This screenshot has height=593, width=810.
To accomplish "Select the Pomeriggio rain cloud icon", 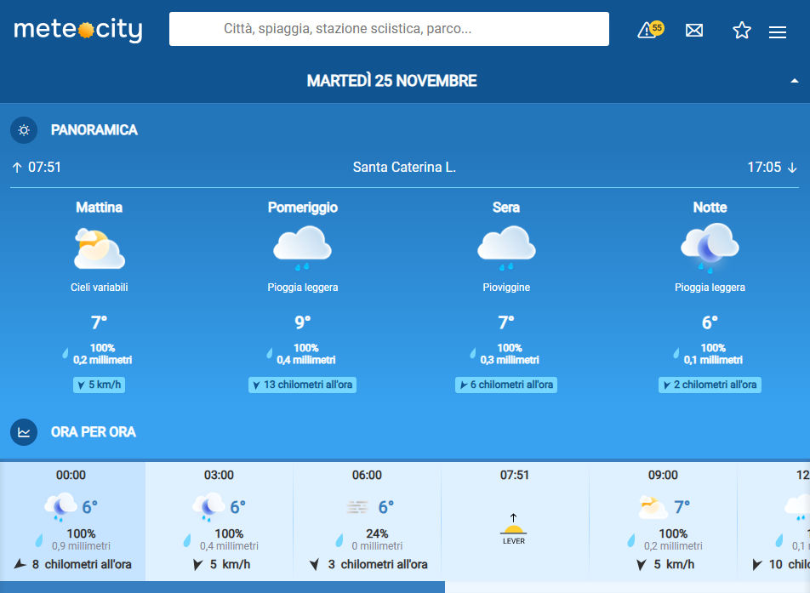I will click(x=302, y=248).
